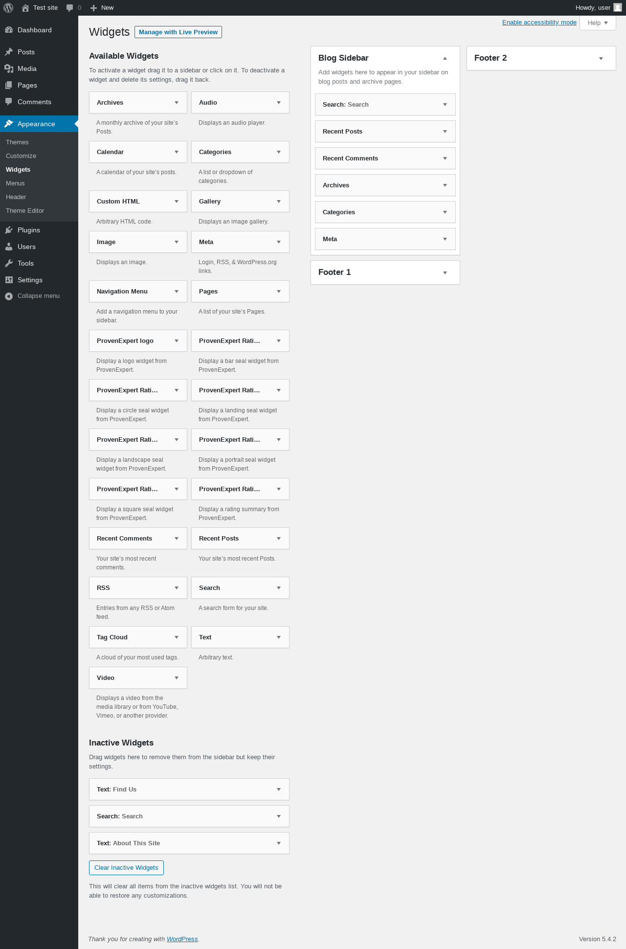The height and width of the screenshot is (949, 626).
Task: Select the available Text widget title
Action: click(205, 637)
